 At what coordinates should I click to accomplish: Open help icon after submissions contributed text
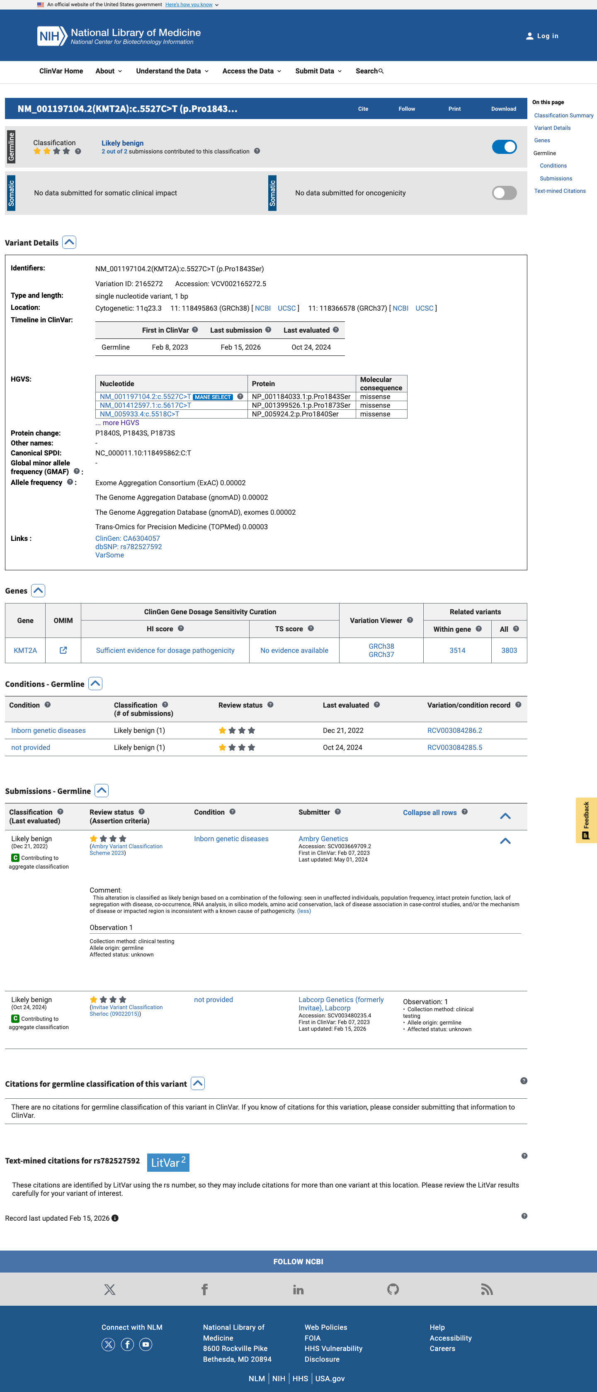click(257, 151)
